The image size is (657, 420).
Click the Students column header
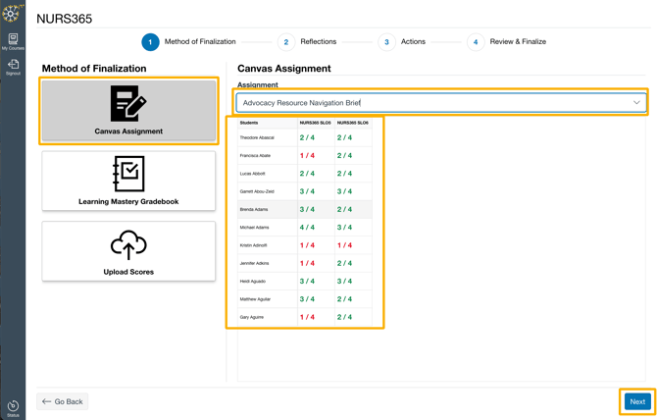249,123
